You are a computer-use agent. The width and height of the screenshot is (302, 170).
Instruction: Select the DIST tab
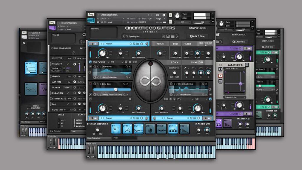(175, 44)
